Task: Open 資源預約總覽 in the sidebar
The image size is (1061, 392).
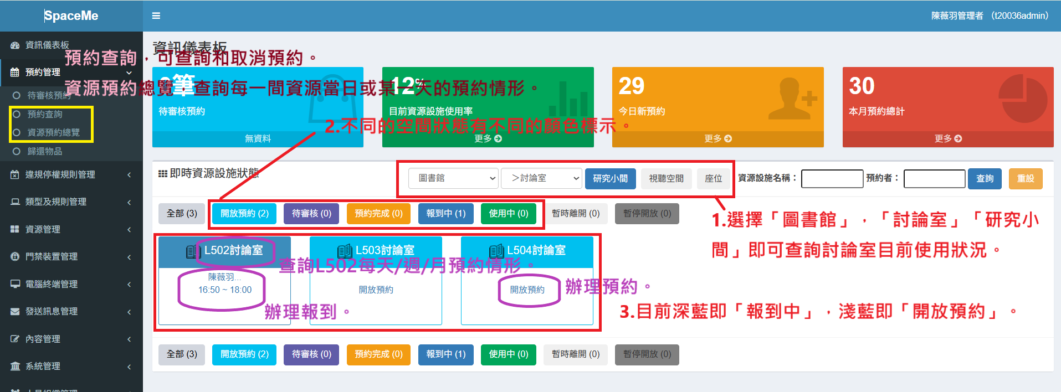Action: 53,133
